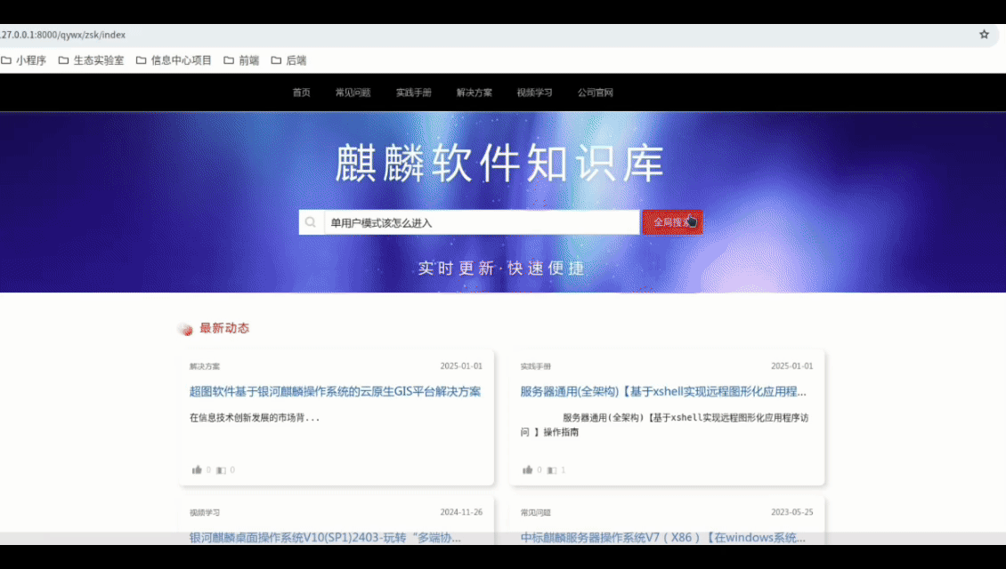Open the 小程序 bookmark folder
This screenshot has height=569, width=1006.
(24, 60)
